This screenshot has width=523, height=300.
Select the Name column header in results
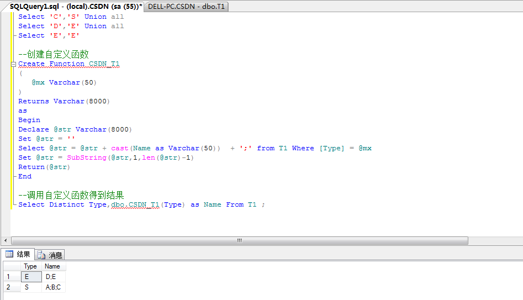pos(53,266)
